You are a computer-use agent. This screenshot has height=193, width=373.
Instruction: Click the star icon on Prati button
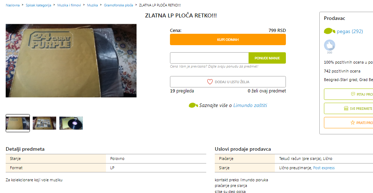pos(352,123)
